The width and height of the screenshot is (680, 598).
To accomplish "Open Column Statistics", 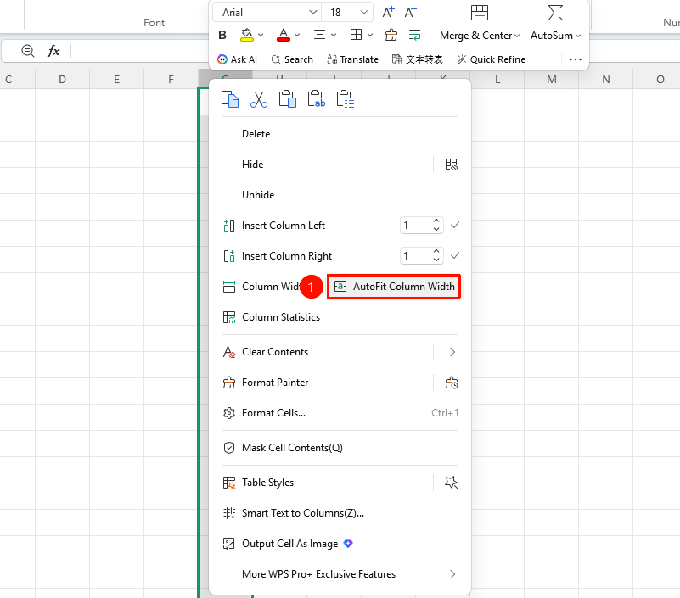I will point(340,317).
